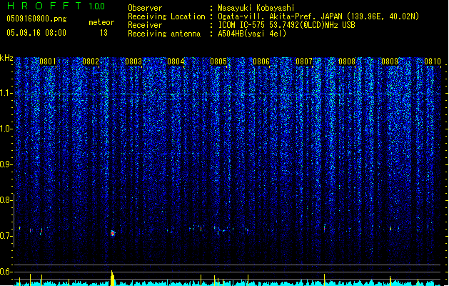Viewport: 449px width, 286px height.
Task: Click the 0806 time marker
Action: (x=261, y=61)
